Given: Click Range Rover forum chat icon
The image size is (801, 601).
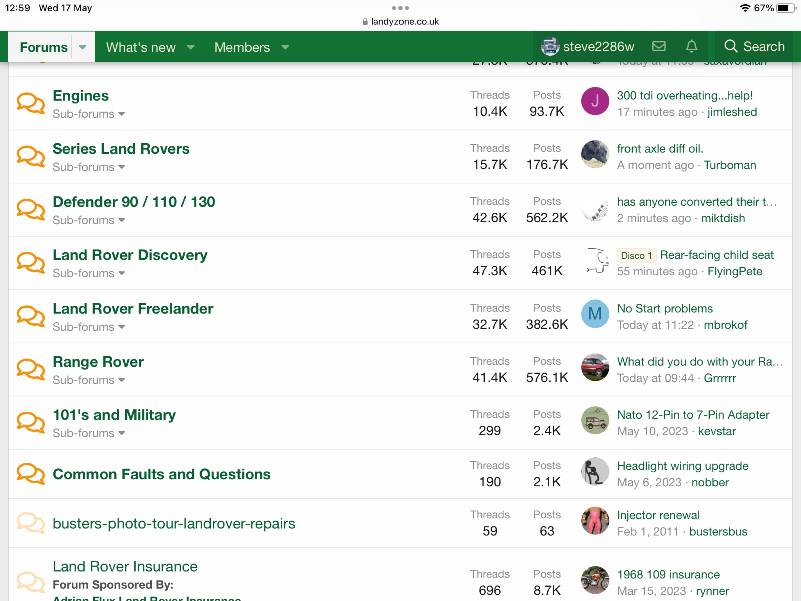Looking at the screenshot, I should point(31,369).
